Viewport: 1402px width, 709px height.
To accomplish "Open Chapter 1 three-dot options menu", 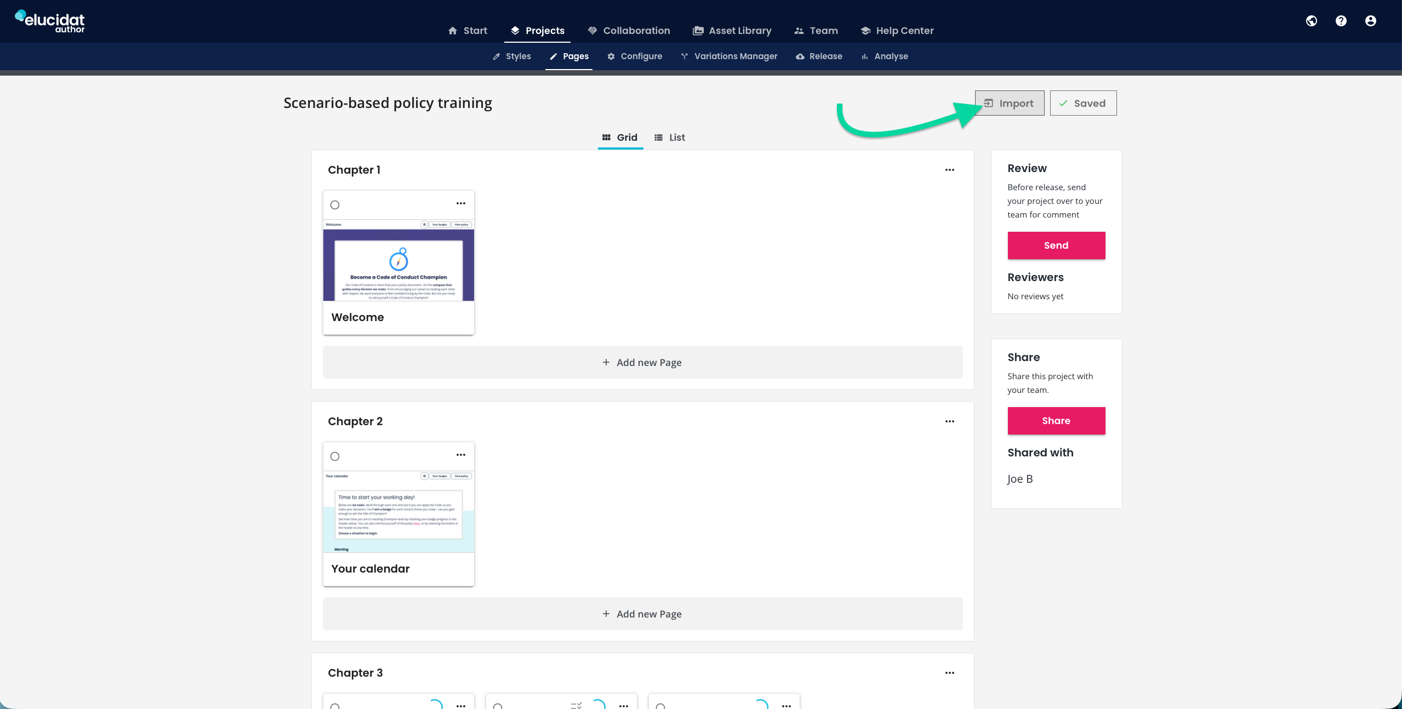I will click(949, 170).
